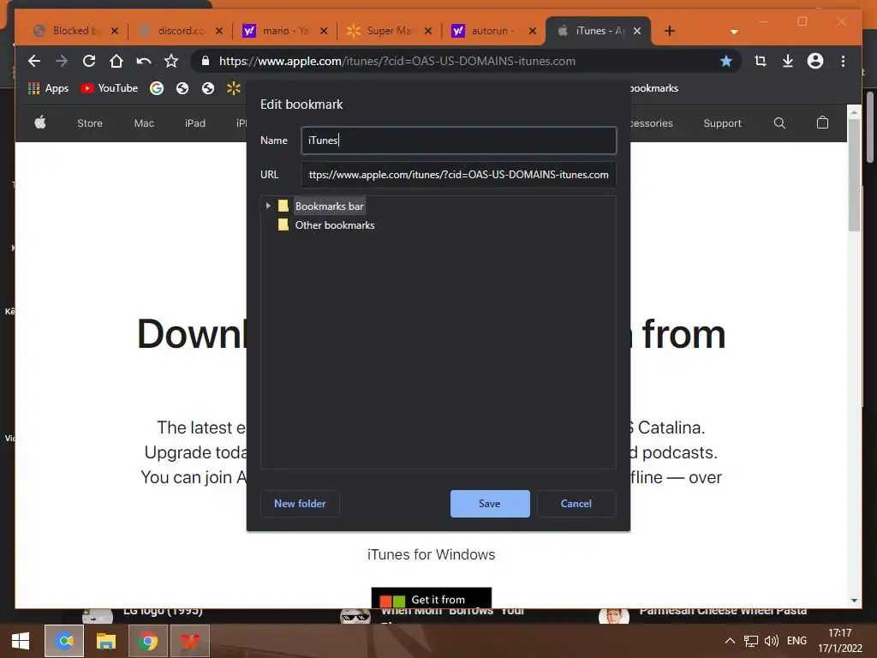Open the volume control in system tray

772,641
